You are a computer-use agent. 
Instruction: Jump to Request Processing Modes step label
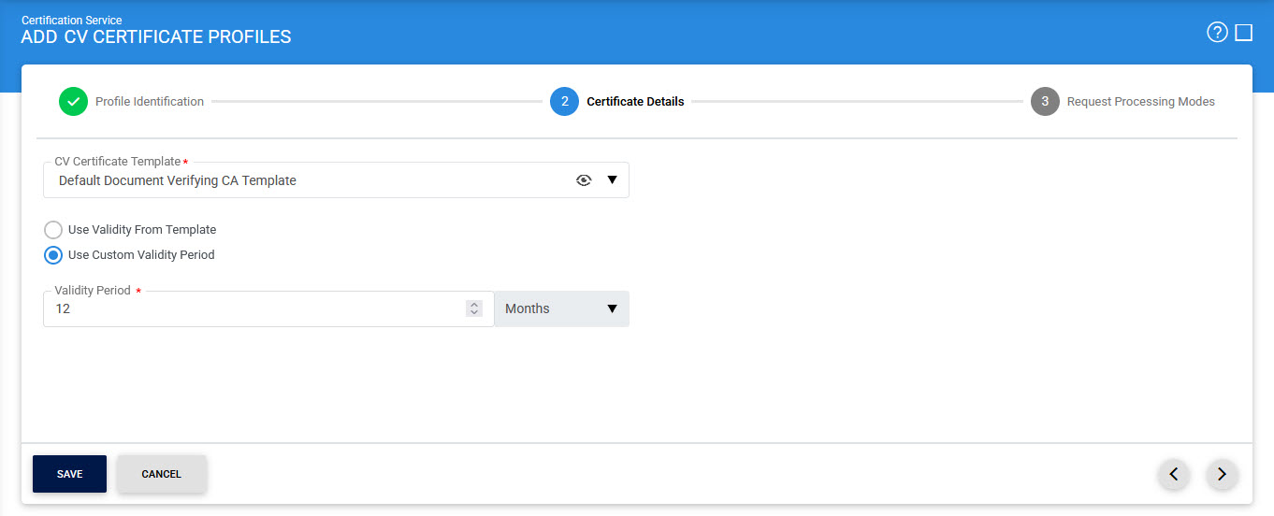point(1140,102)
